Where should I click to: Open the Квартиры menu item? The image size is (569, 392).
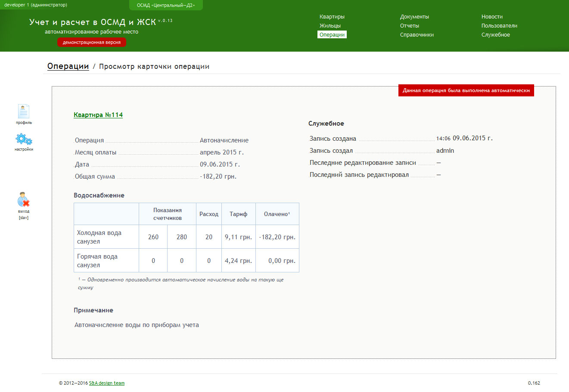tap(332, 17)
